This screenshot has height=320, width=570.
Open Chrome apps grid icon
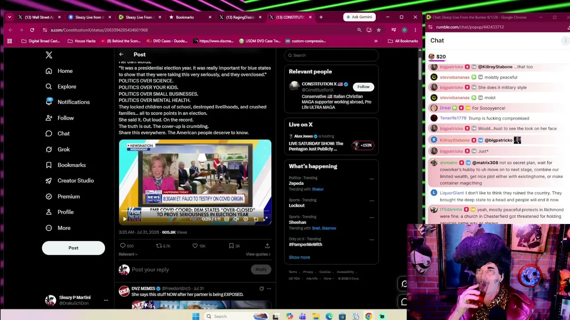click(9, 41)
